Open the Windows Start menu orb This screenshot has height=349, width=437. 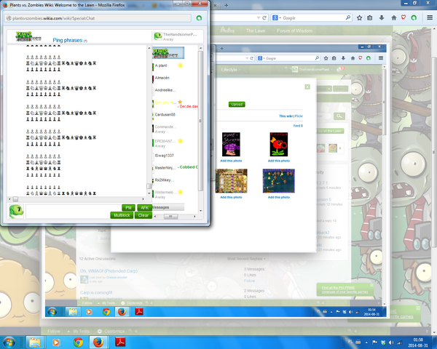click(x=8, y=342)
